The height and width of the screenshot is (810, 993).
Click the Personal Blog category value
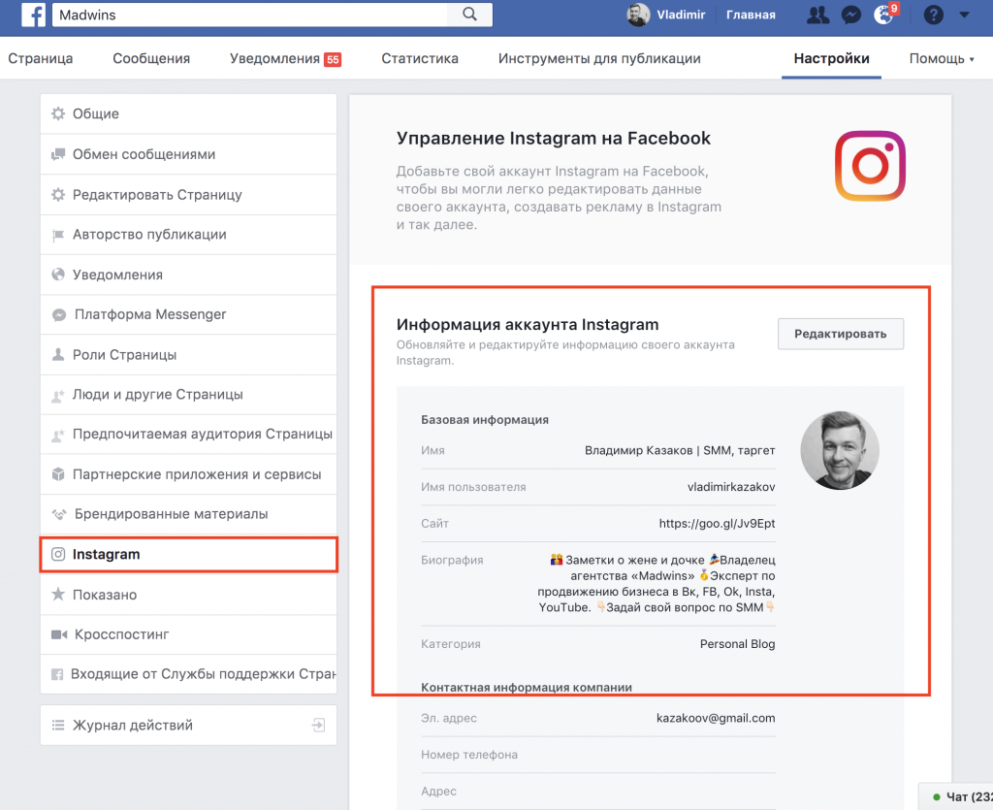click(737, 644)
